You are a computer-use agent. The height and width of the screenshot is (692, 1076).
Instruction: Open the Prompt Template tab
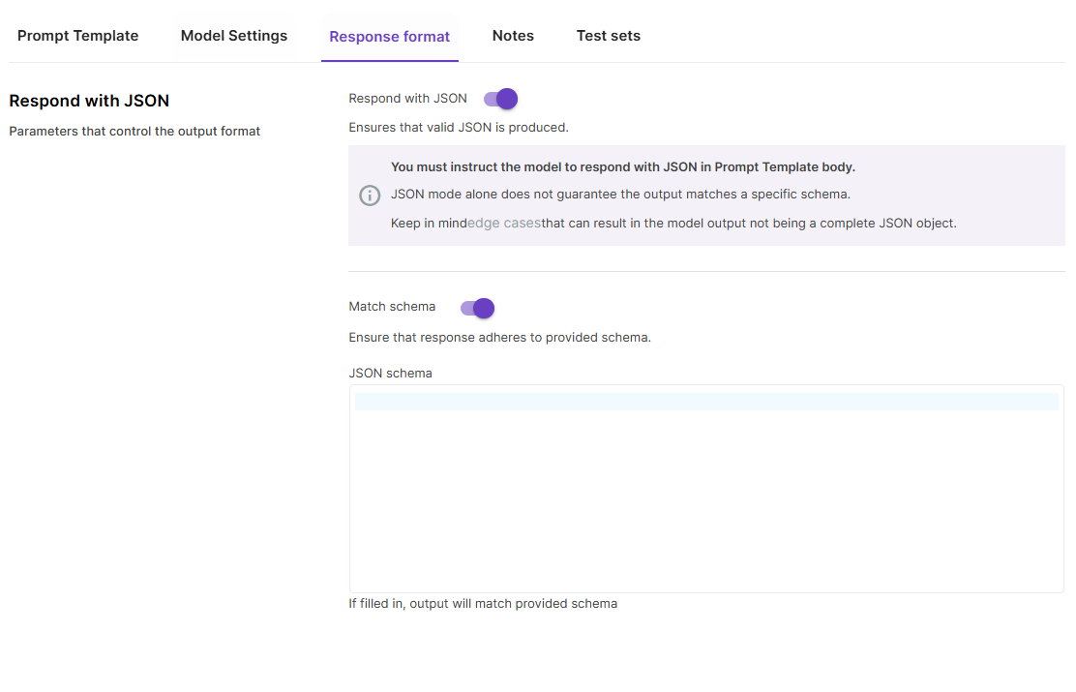click(77, 36)
